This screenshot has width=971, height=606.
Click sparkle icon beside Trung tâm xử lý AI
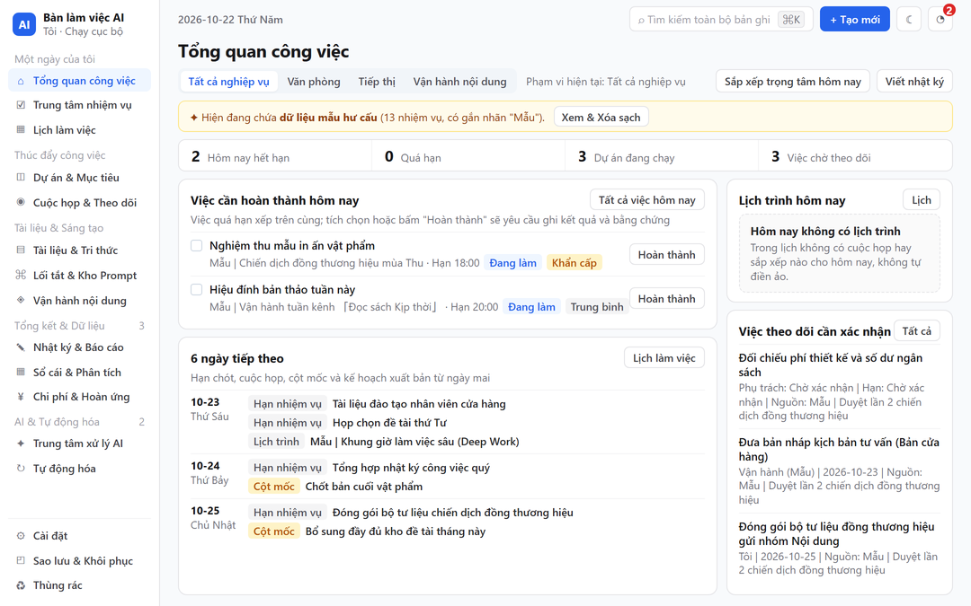click(x=21, y=444)
